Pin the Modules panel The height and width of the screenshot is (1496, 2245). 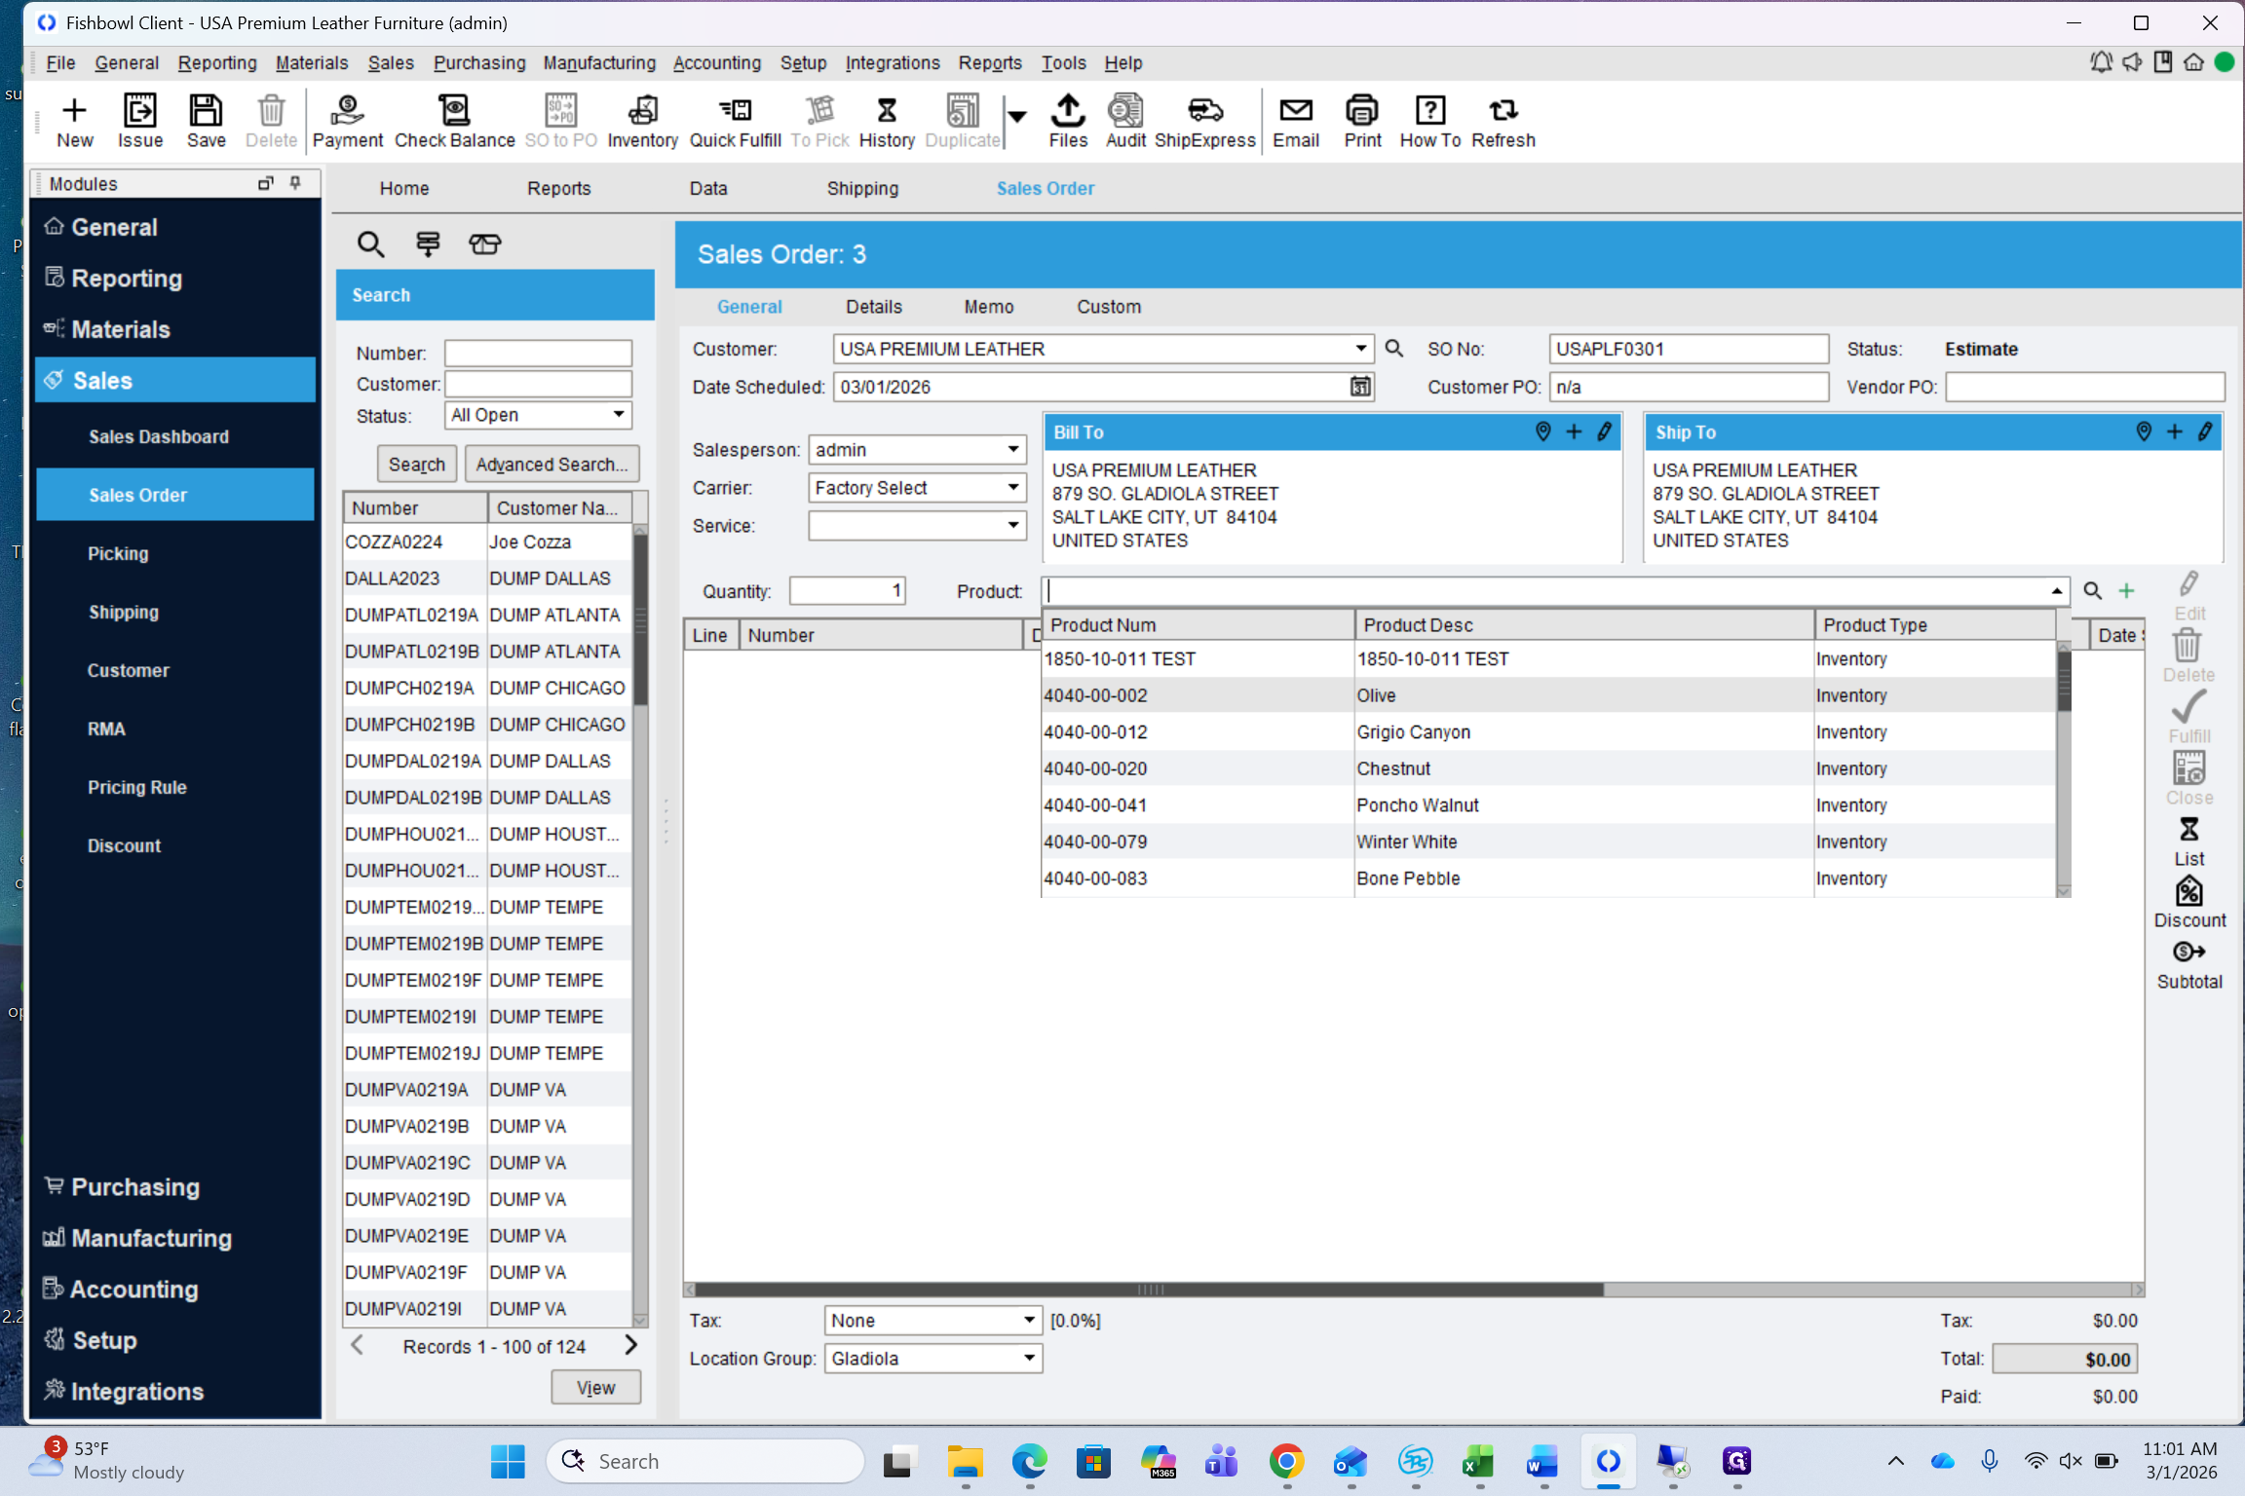click(295, 183)
